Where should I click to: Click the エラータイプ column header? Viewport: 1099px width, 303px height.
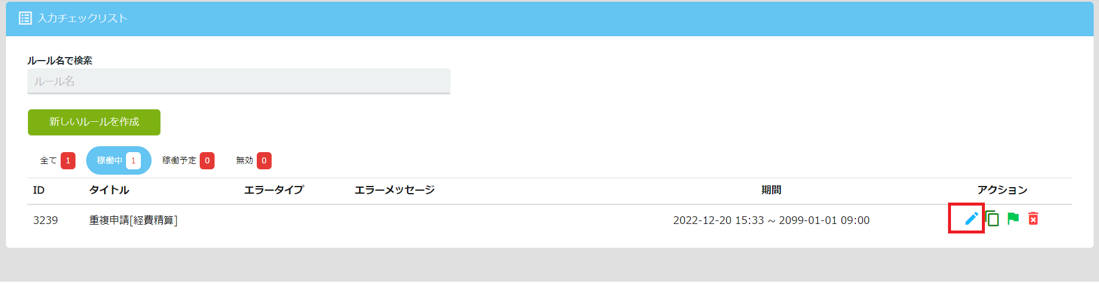(x=273, y=190)
